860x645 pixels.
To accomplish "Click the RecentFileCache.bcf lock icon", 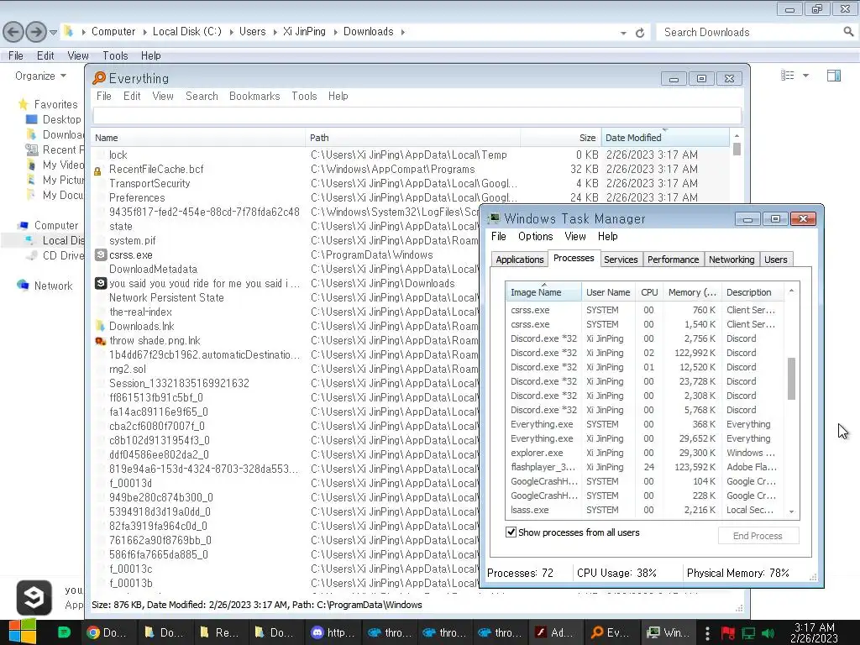I will tap(97, 171).
